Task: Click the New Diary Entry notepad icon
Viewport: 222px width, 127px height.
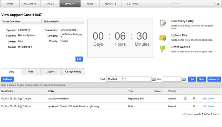Action: [163, 23]
